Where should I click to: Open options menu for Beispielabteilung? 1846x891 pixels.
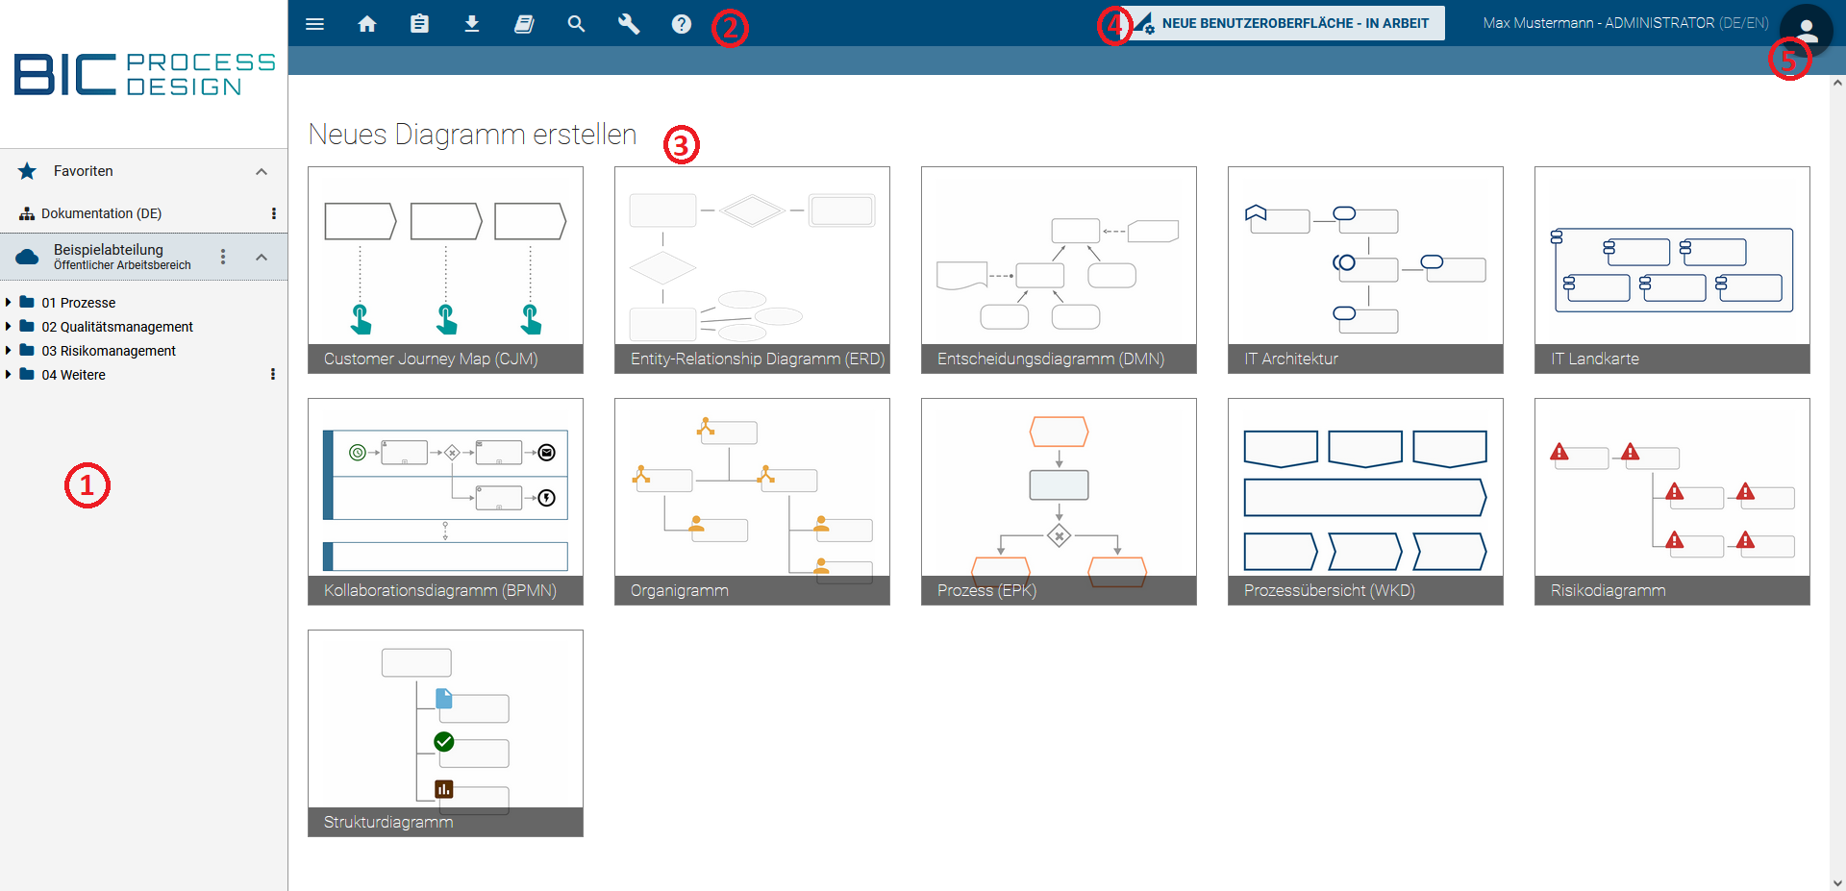tap(223, 257)
